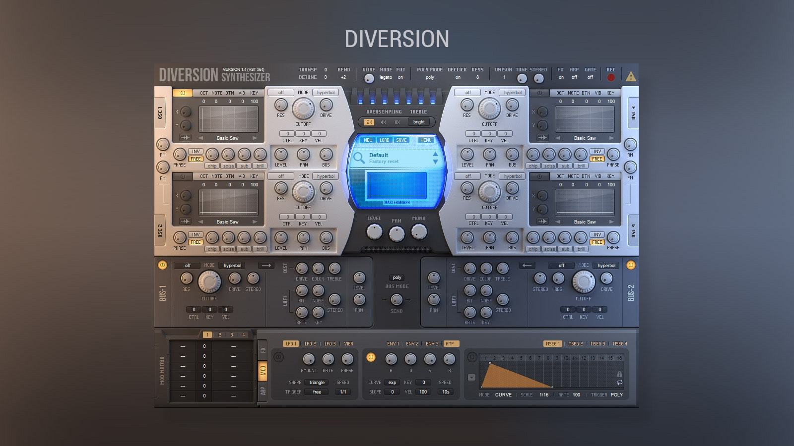Select the OSC 1 side tab

pyautogui.click(x=161, y=112)
